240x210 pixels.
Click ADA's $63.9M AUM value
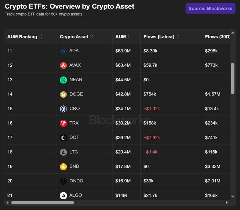coord(123,51)
